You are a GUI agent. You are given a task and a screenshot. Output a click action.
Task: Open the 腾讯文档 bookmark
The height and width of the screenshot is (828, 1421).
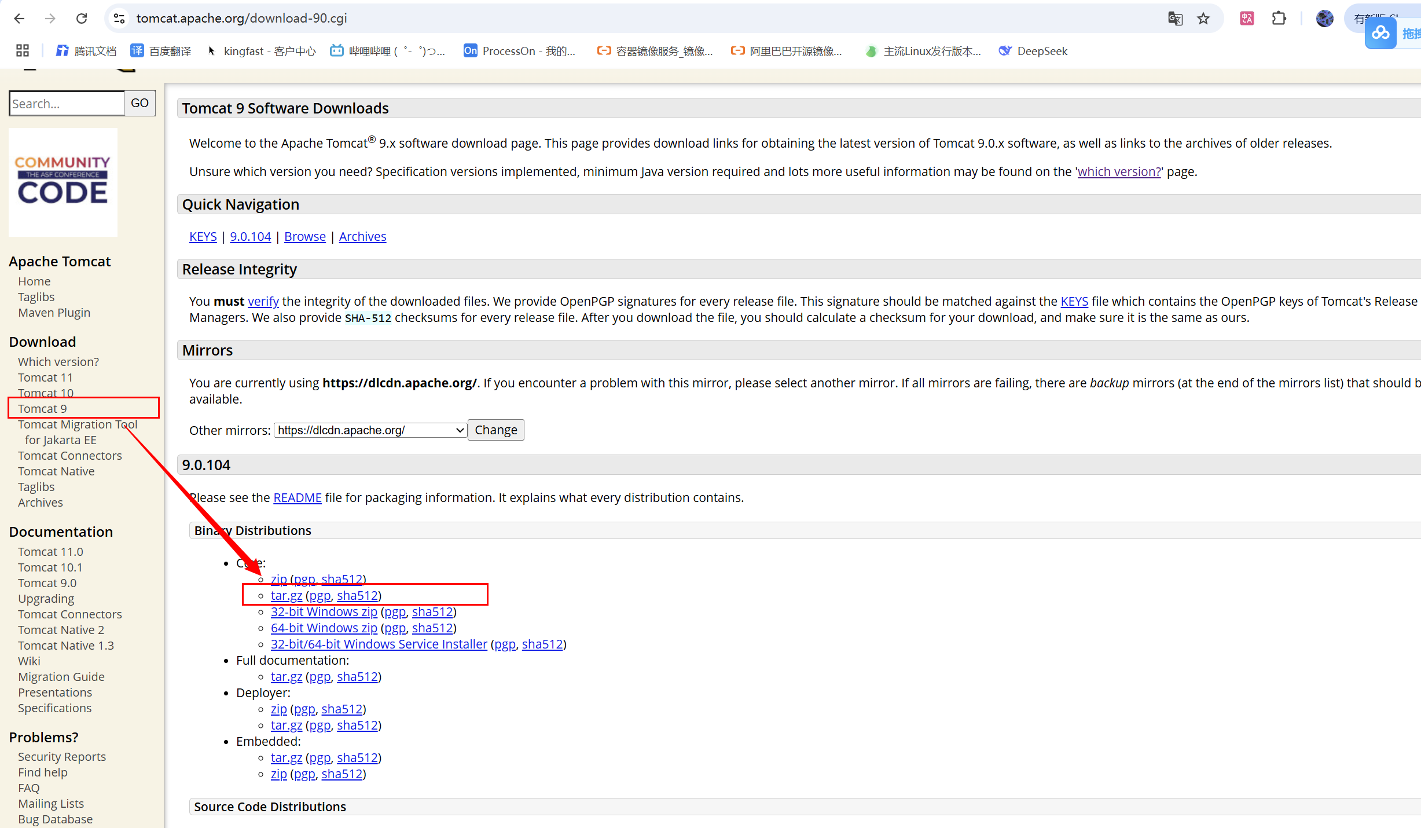click(x=86, y=51)
